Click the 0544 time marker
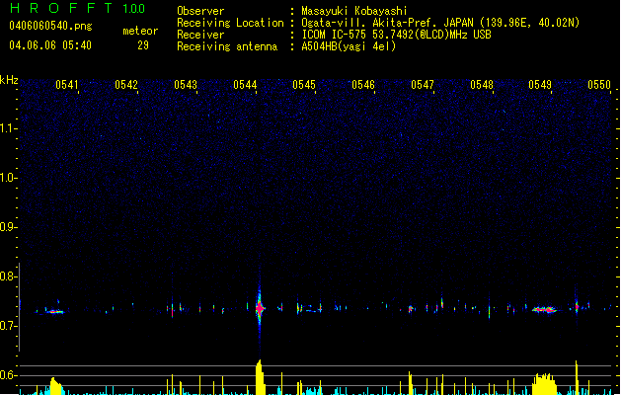621x395 pixels. [245, 85]
